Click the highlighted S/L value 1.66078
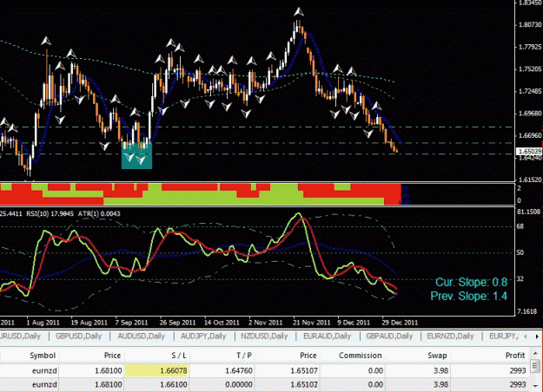Screen dimensions: 543x392 coord(156,370)
